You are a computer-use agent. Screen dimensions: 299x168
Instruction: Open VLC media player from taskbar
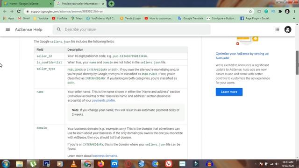[74, 164]
